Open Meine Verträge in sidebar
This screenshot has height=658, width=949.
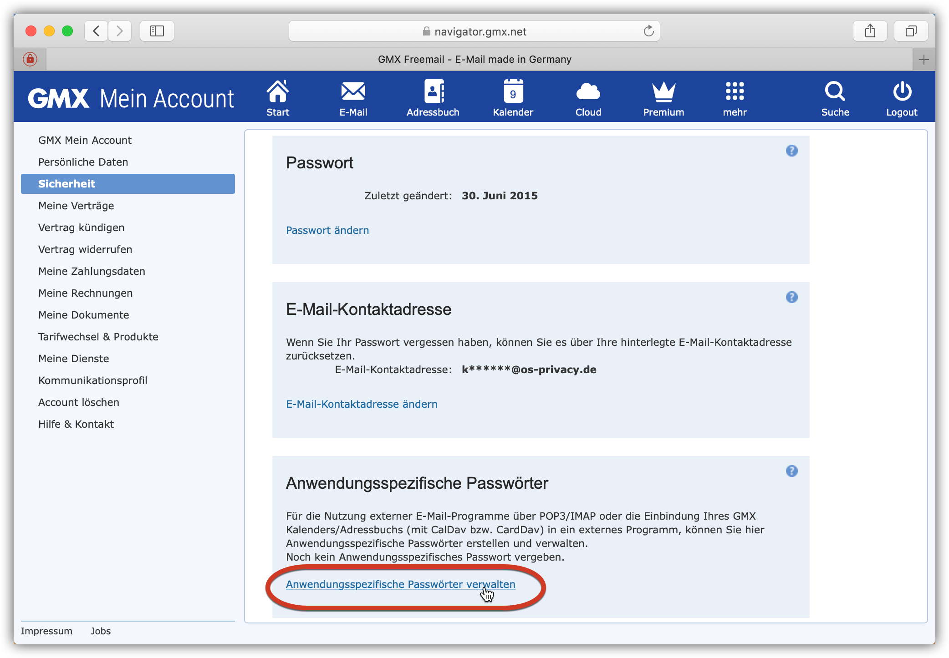coord(128,206)
